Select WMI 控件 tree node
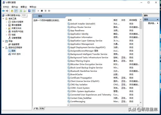This screenshot has width=161, height=115. coord(16,54)
